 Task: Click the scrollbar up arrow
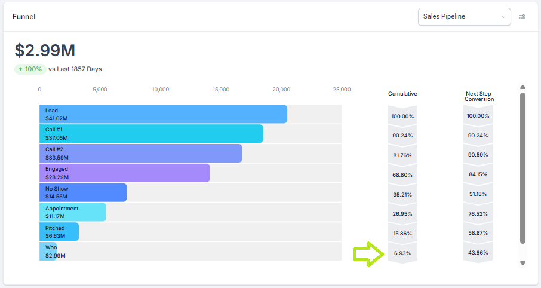(x=523, y=87)
